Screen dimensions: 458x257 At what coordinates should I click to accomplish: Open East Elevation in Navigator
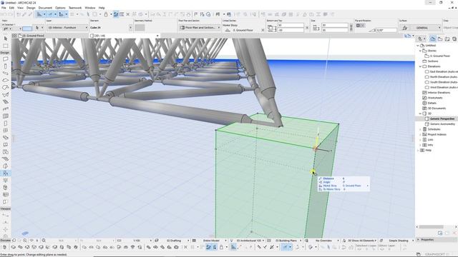(444, 71)
